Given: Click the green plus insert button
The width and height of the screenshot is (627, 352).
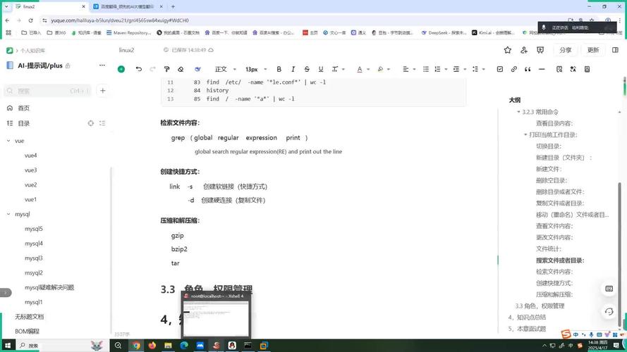Looking at the screenshot, I should (x=121, y=69).
